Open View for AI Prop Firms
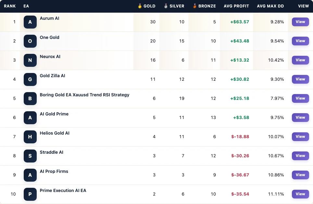This screenshot has height=204, width=313. [300, 175]
